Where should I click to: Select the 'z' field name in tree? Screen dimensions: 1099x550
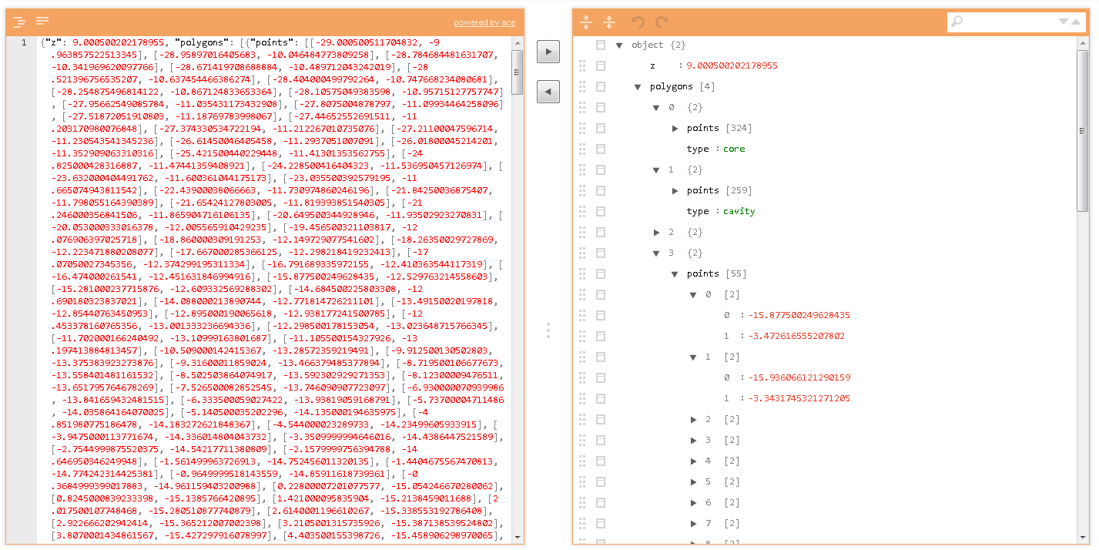coord(653,65)
